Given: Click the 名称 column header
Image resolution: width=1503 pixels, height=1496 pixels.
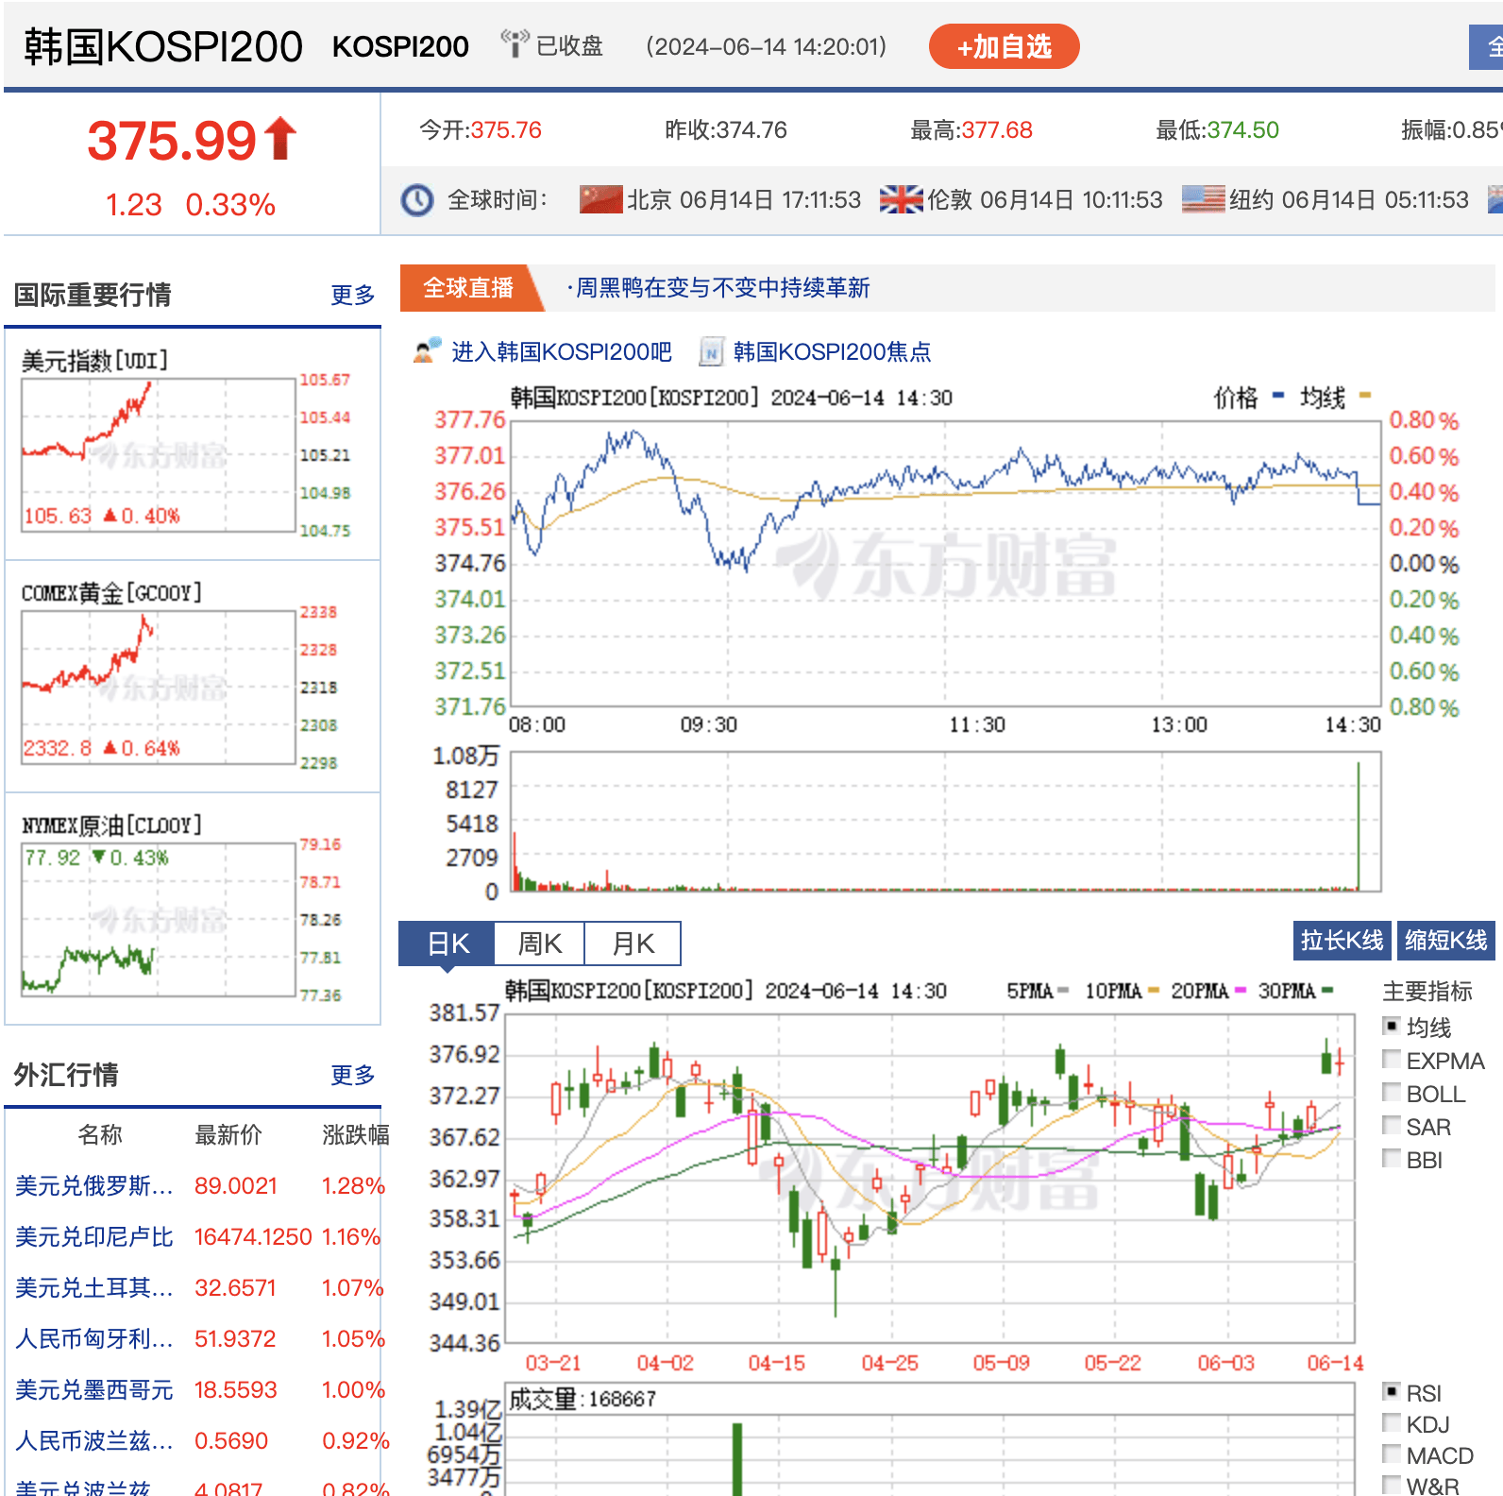Looking at the screenshot, I should (100, 1135).
